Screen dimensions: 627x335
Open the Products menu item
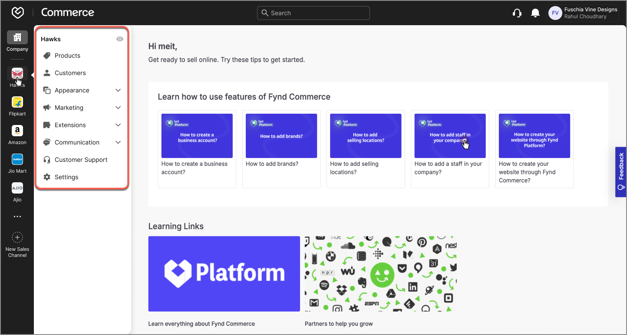(67, 55)
